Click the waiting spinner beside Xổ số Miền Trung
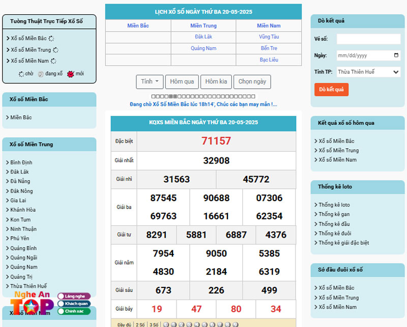Image resolution: width=407 pixels, height=327 pixels. [x=55, y=50]
